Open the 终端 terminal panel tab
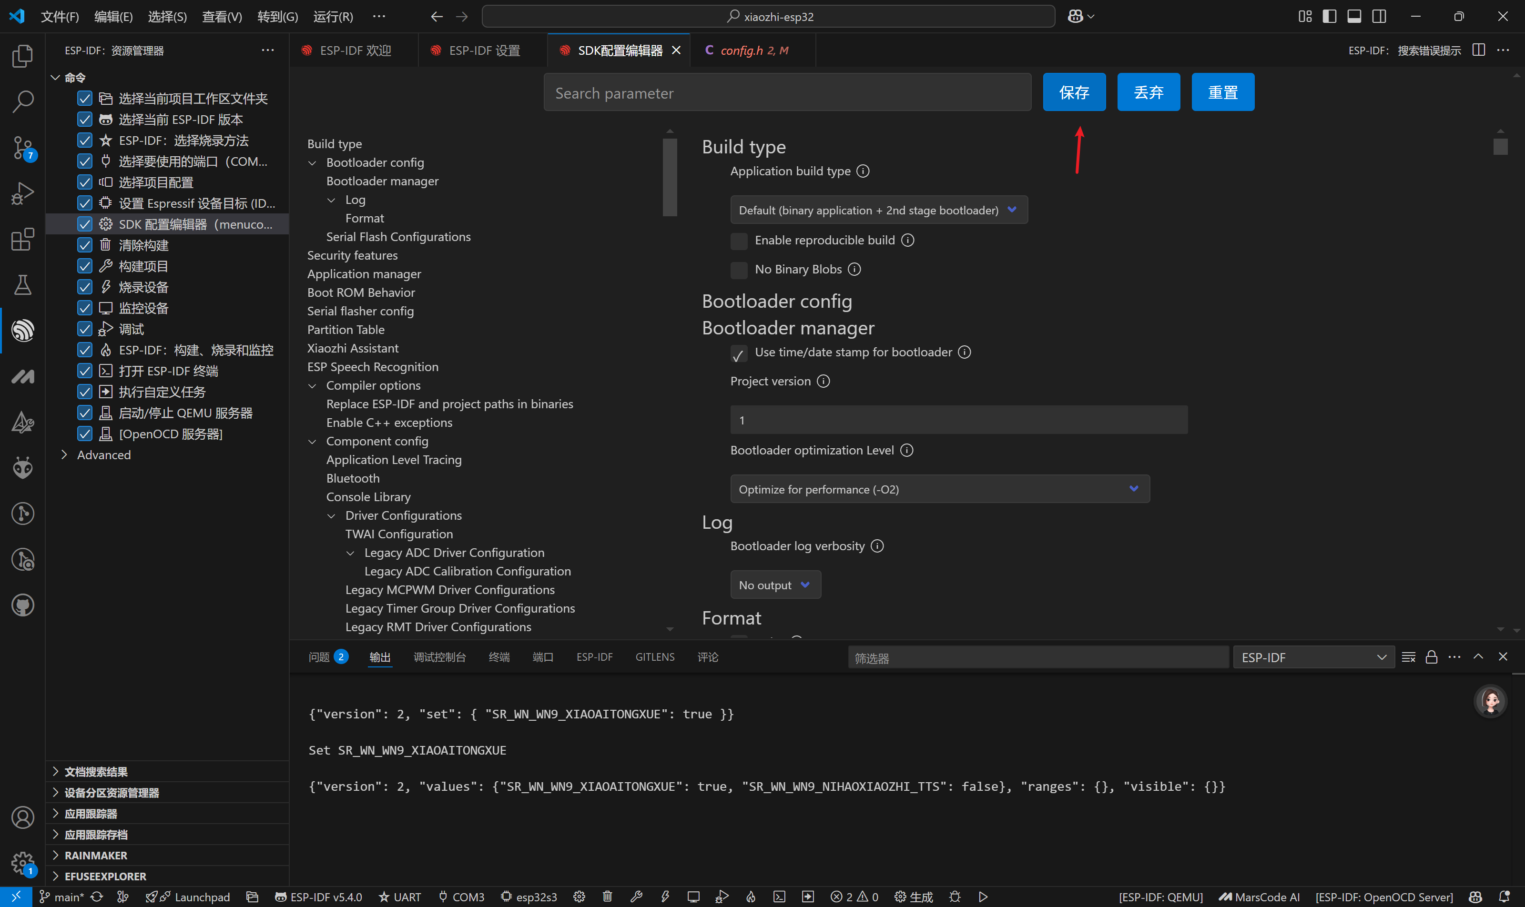 tap(498, 657)
